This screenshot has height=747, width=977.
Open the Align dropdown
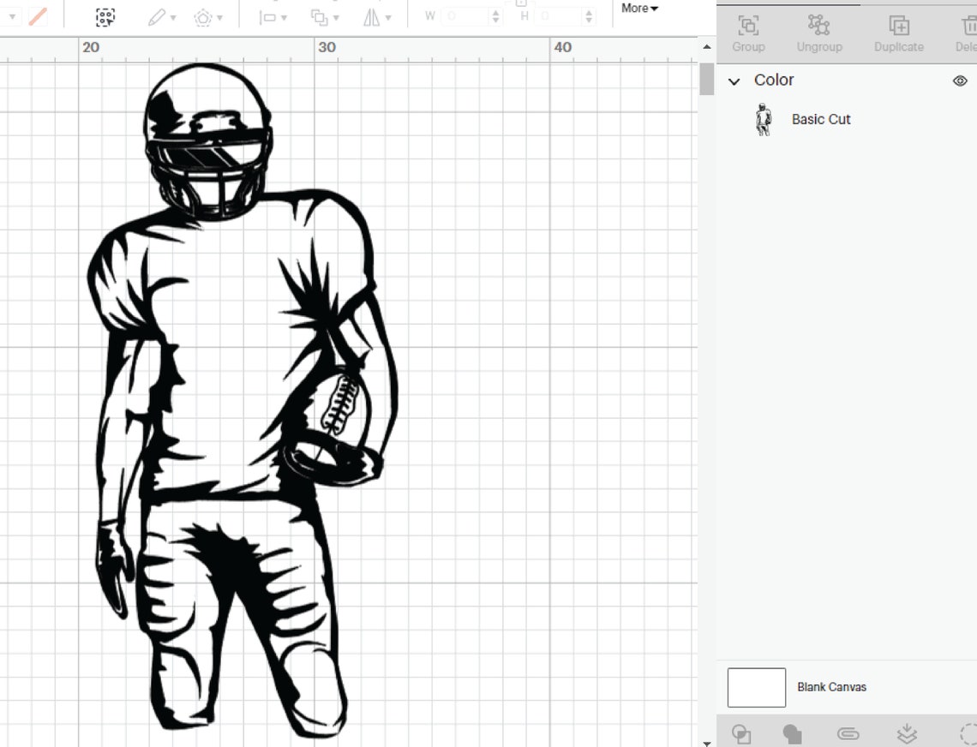(x=271, y=16)
